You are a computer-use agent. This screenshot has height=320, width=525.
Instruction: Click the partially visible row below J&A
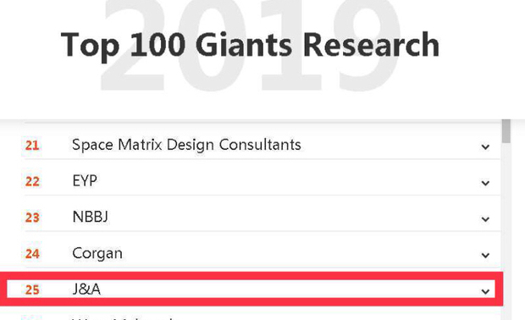coord(262,317)
